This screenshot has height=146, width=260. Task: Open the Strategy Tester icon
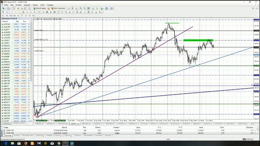pyautogui.click(x=29, y=8)
